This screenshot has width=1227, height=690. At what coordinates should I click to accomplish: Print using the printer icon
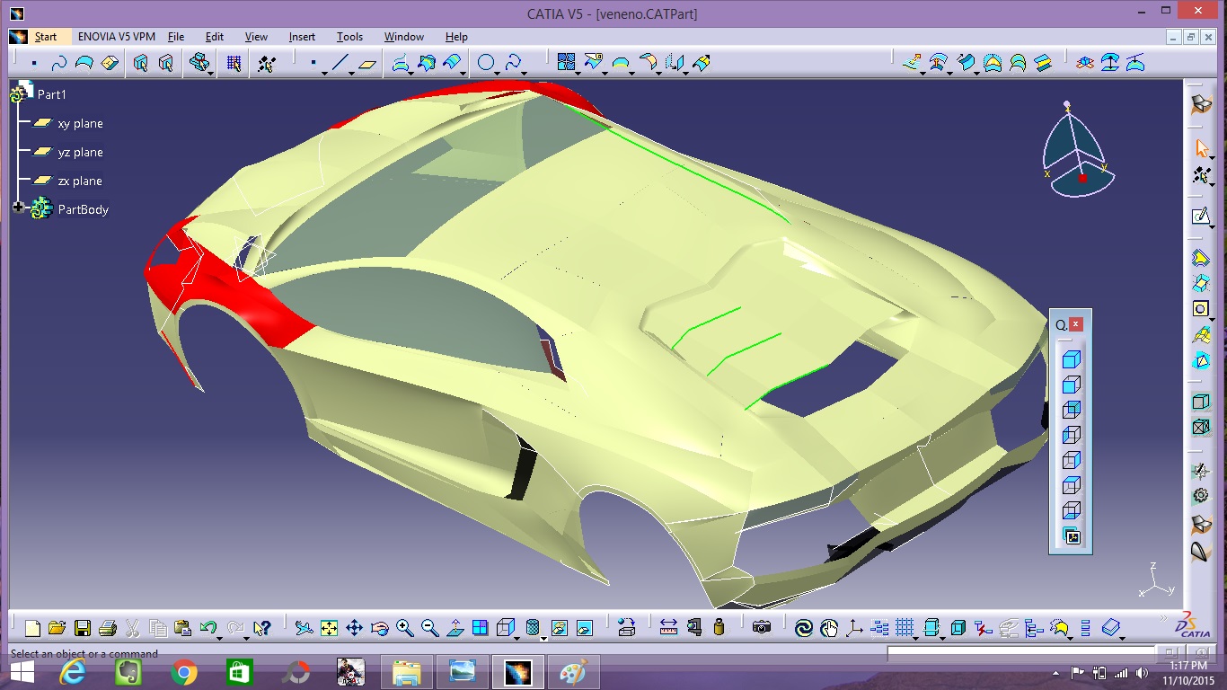(x=108, y=628)
